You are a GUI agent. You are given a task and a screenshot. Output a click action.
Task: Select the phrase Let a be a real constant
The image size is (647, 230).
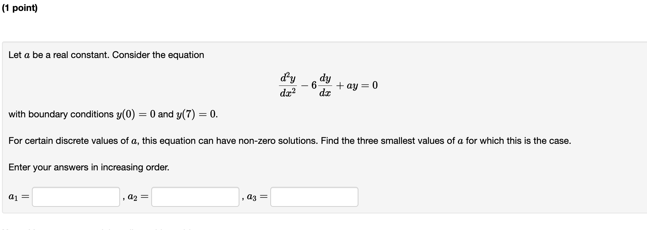(x=57, y=55)
